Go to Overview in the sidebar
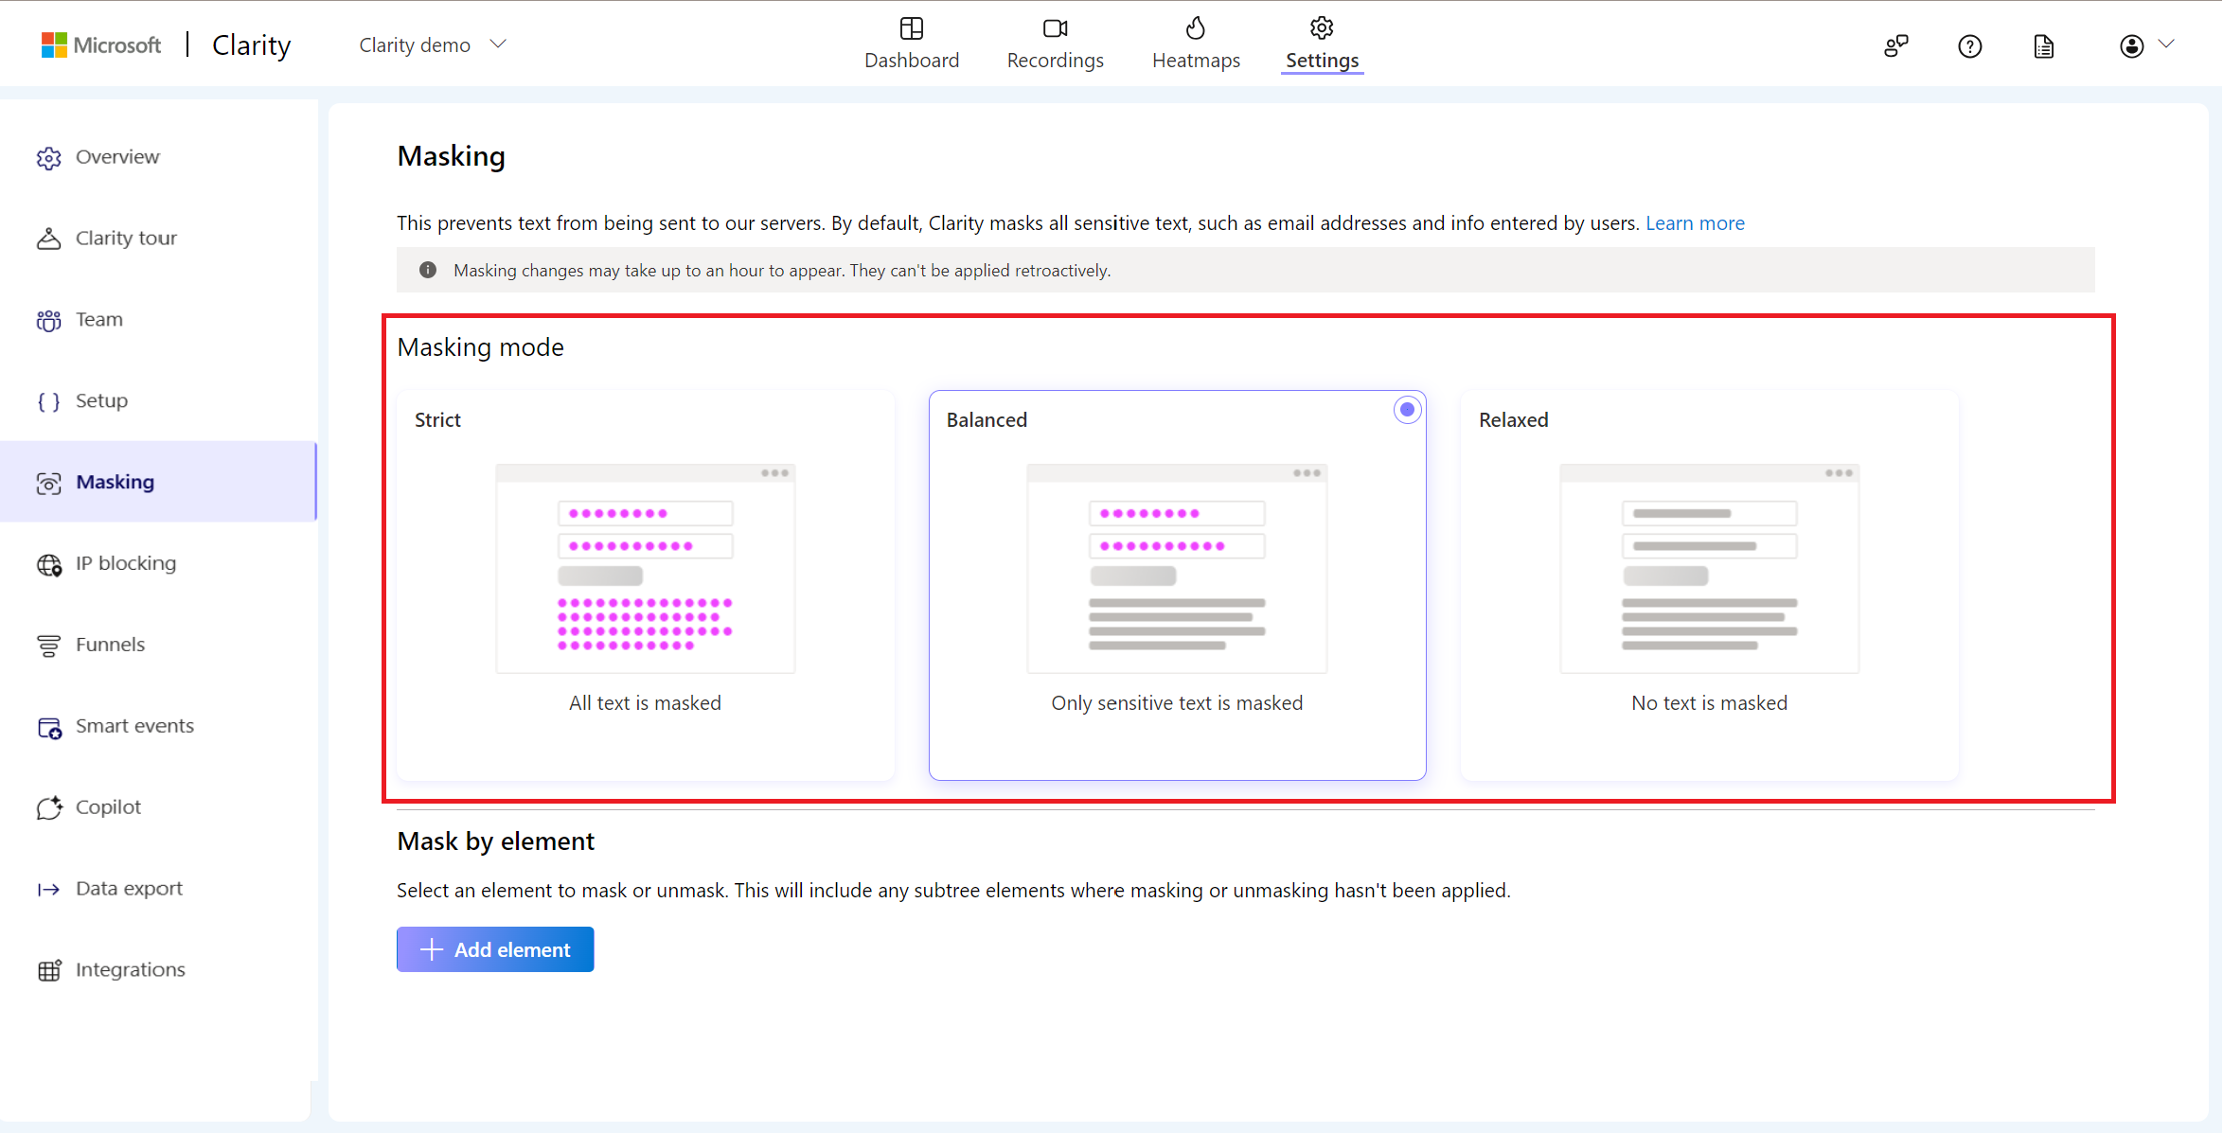2223x1133 pixels. (158, 157)
